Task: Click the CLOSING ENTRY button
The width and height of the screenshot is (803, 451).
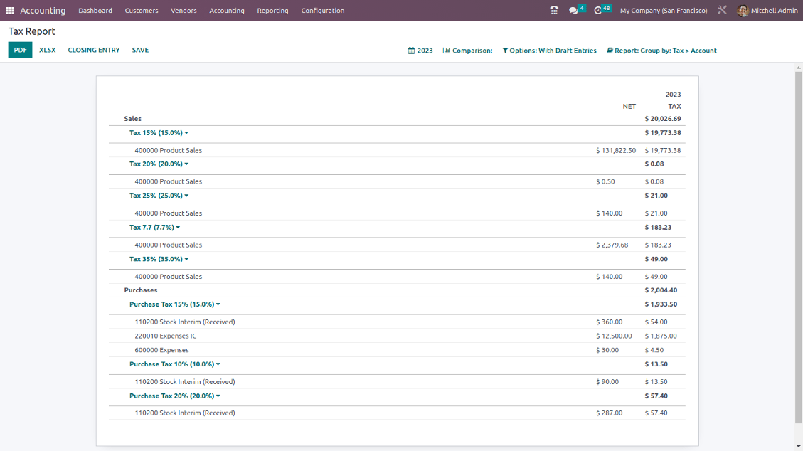Action: [94, 51]
